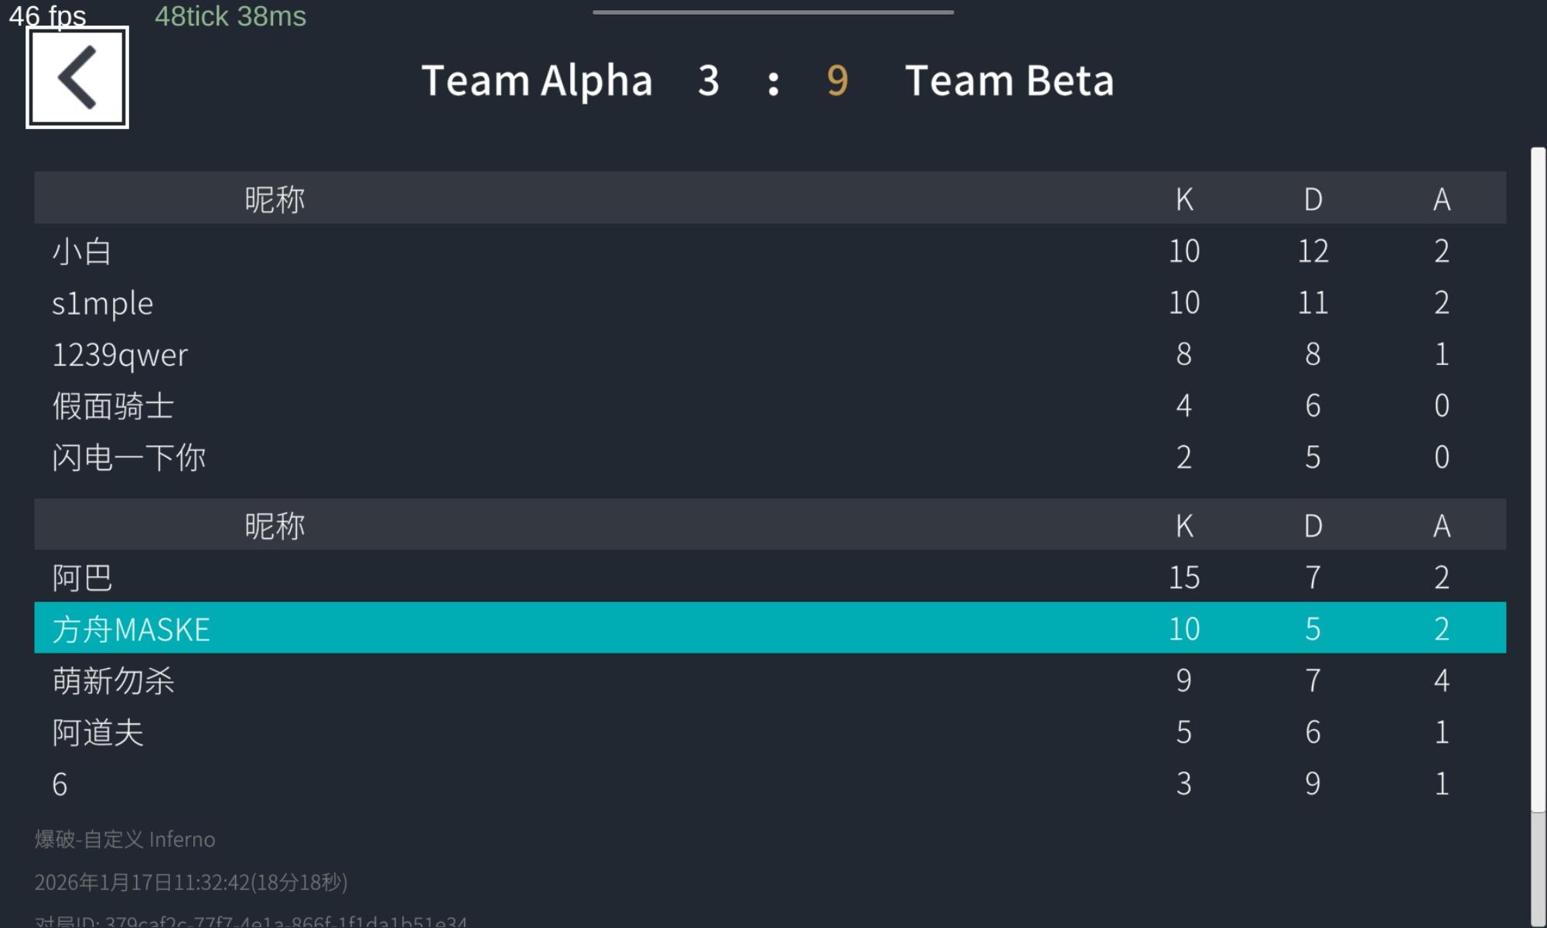This screenshot has height=928, width=1547.
Task: Click Team Beta title text
Action: click(x=1009, y=80)
